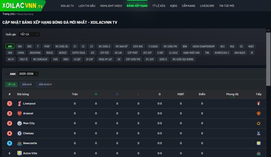The width and height of the screenshot is (271, 157).
Task: Click next opponent crest in Liverpool row
Action: point(258,103)
